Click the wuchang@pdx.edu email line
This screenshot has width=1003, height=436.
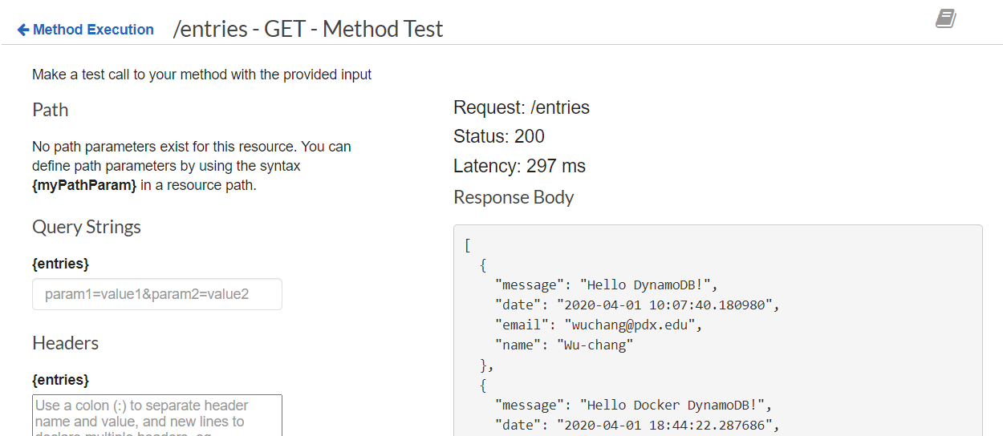pos(599,325)
